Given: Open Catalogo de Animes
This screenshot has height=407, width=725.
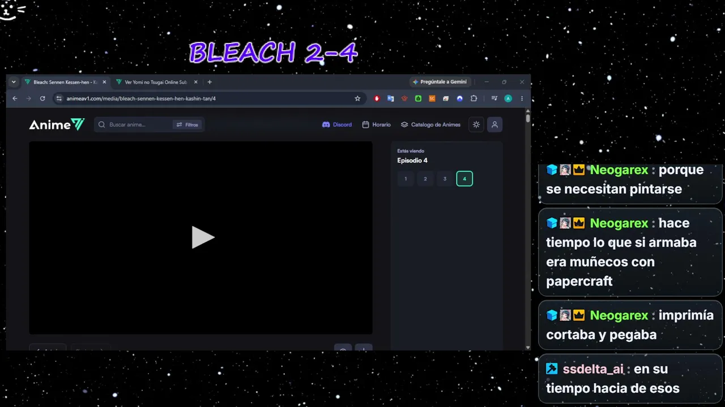Looking at the screenshot, I should pos(430,124).
